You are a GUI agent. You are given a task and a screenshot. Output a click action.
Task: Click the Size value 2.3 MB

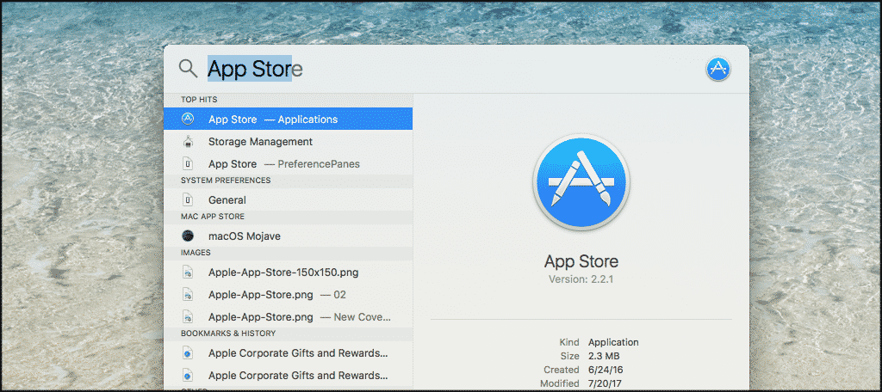pyautogui.click(x=604, y=356)
